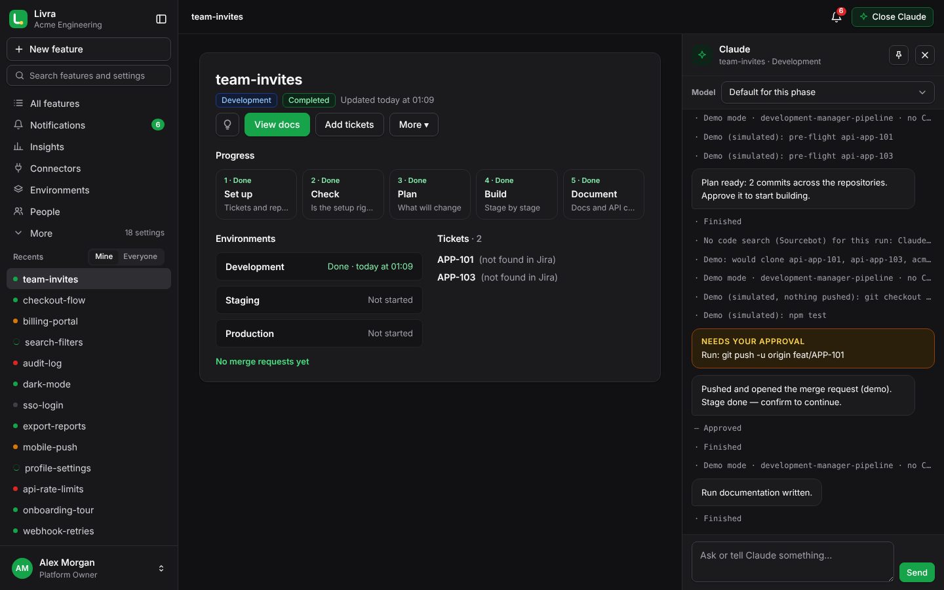Open the More dropdown button next to Add tickets
The height and width of the screenshot is (590, 944).
(x=414, y=125)
